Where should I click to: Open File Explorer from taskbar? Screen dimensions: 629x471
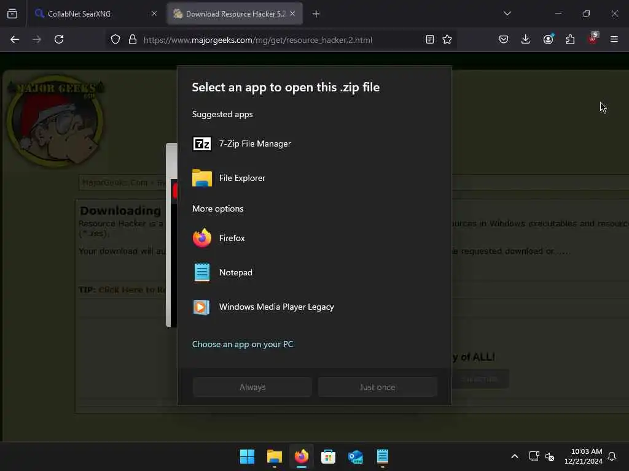(x=275, y=456)
